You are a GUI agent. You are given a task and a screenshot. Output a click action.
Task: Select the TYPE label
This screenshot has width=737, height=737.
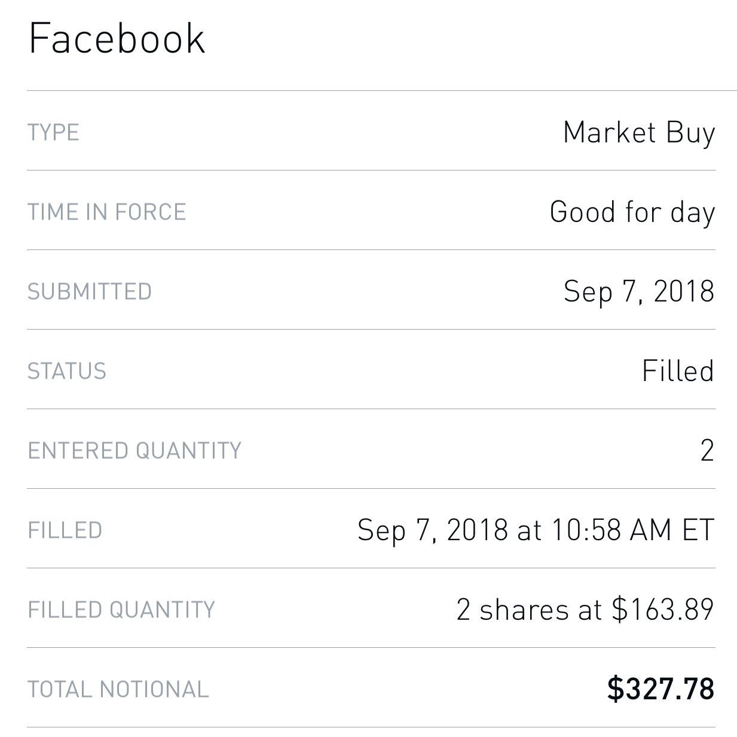pyautogui.click(x=53, y=132)
